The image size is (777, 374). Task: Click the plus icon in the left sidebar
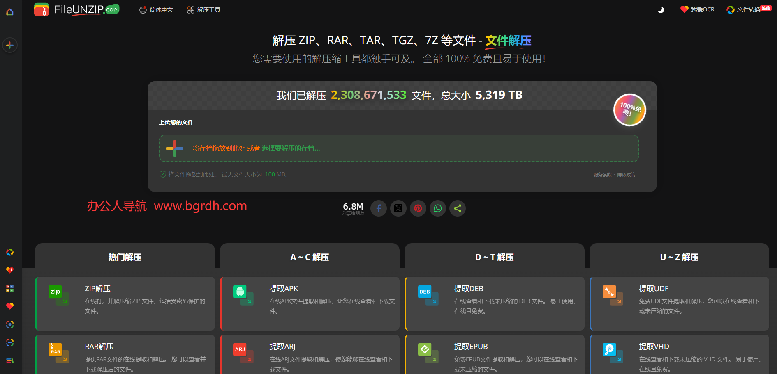click(x=10, y=45)
